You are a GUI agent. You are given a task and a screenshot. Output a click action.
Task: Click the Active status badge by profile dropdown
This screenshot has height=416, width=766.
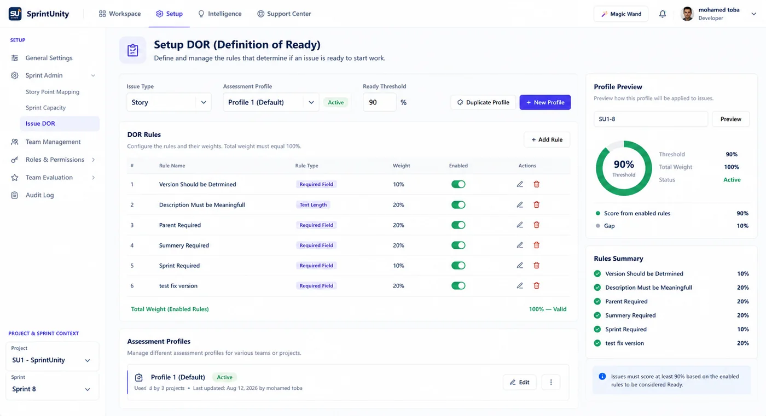pyautogui.click(x=335, y=102)
